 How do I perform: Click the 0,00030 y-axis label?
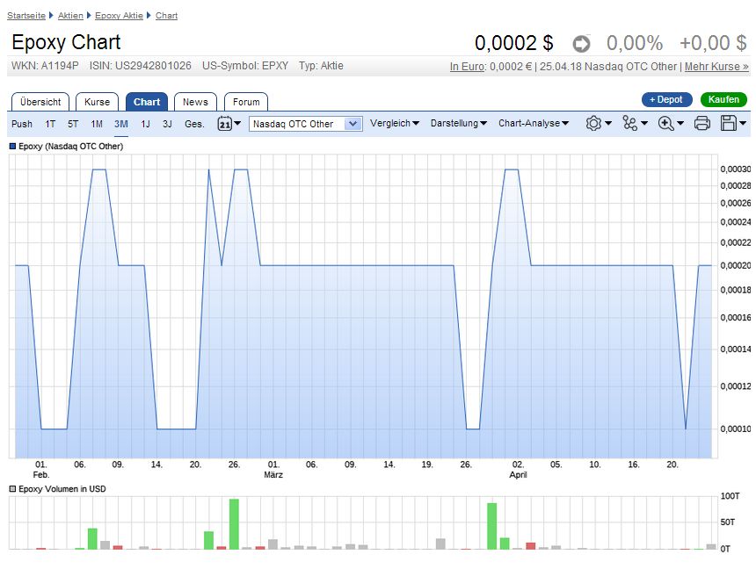(x=735, y=169)
